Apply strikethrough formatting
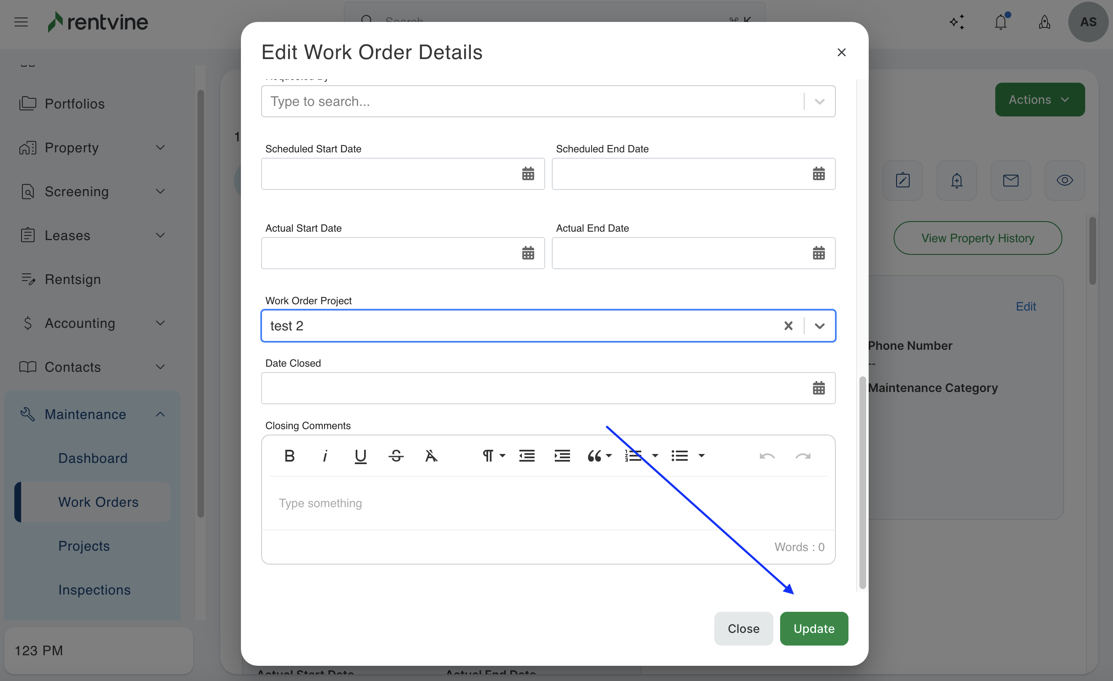 [396, 456]
